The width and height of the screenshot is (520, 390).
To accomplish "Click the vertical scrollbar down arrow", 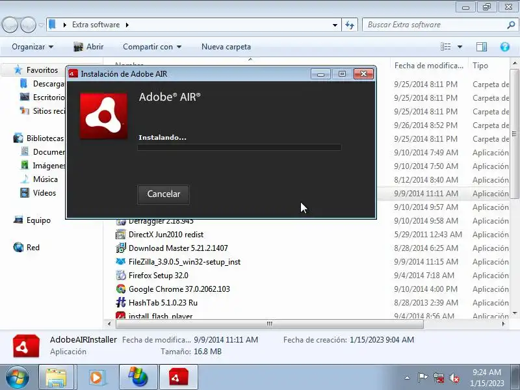I will pyautogui.click(x=514, y=313).
